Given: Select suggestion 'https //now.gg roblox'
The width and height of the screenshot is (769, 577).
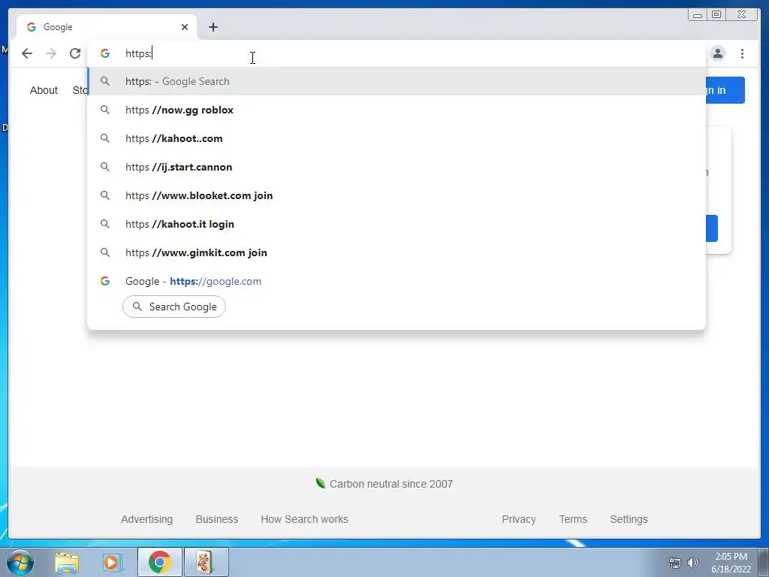Looking at the screenshot, I should coord(397,110).
